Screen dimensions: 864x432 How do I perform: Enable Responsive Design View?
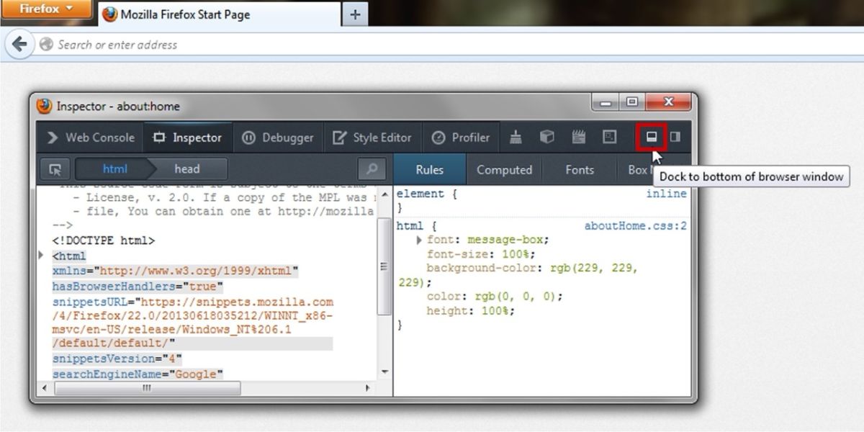(x=610, y=137)
